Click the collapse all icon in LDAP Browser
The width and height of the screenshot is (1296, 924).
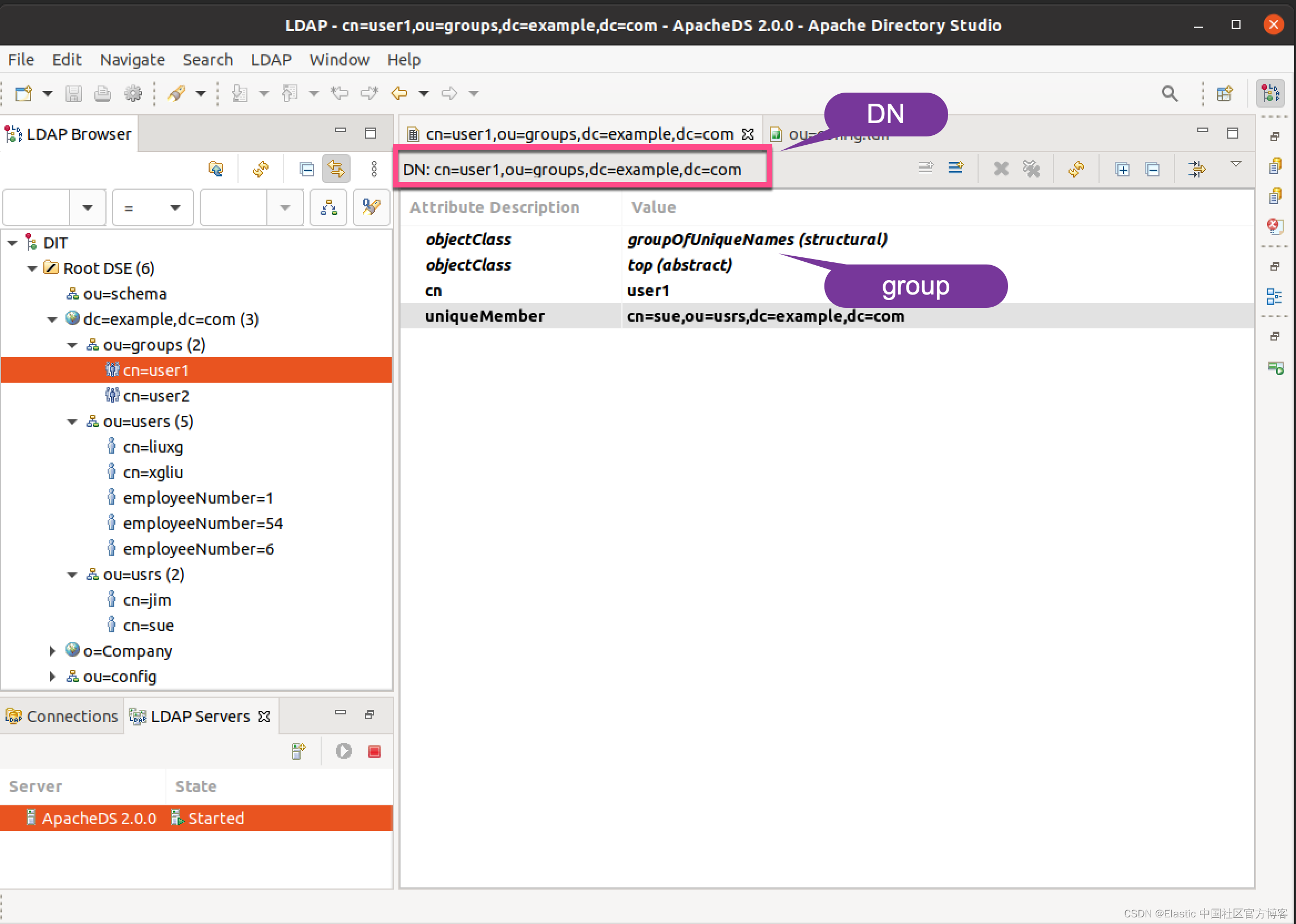306,169
